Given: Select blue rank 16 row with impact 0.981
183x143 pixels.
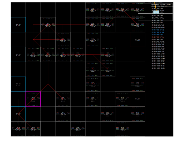Looking at the screenshot, I should 160,34.
